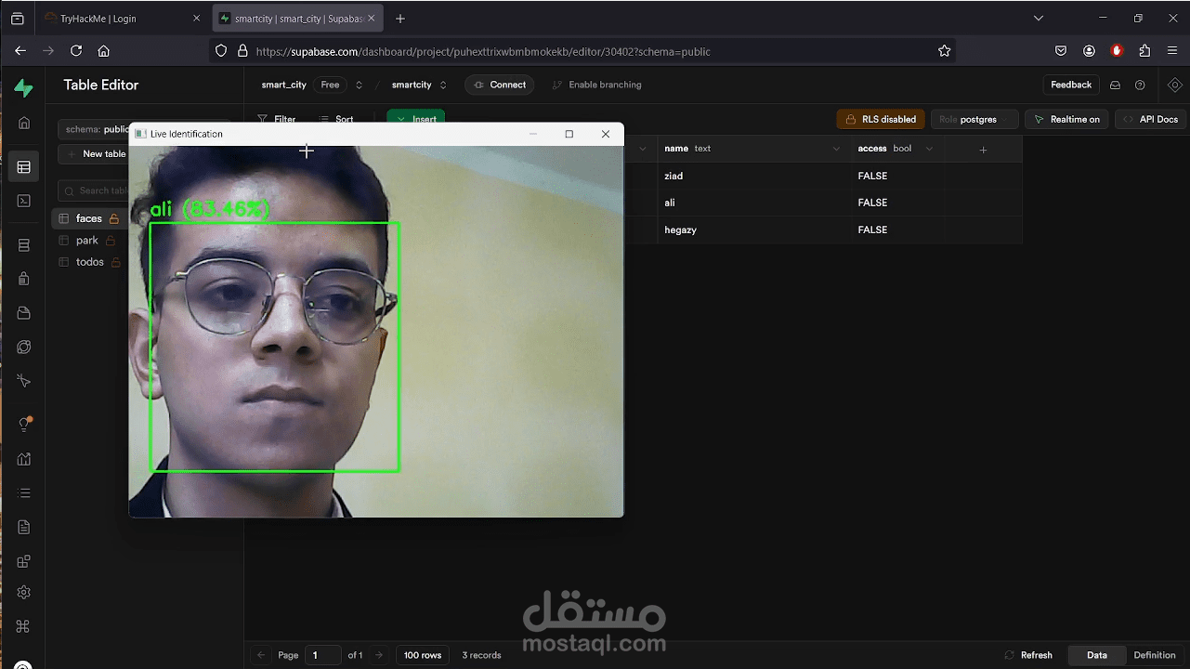Go to the Firefox home page icon
The width and height of the screenshot is (1190, 669).
pos(103,51)
